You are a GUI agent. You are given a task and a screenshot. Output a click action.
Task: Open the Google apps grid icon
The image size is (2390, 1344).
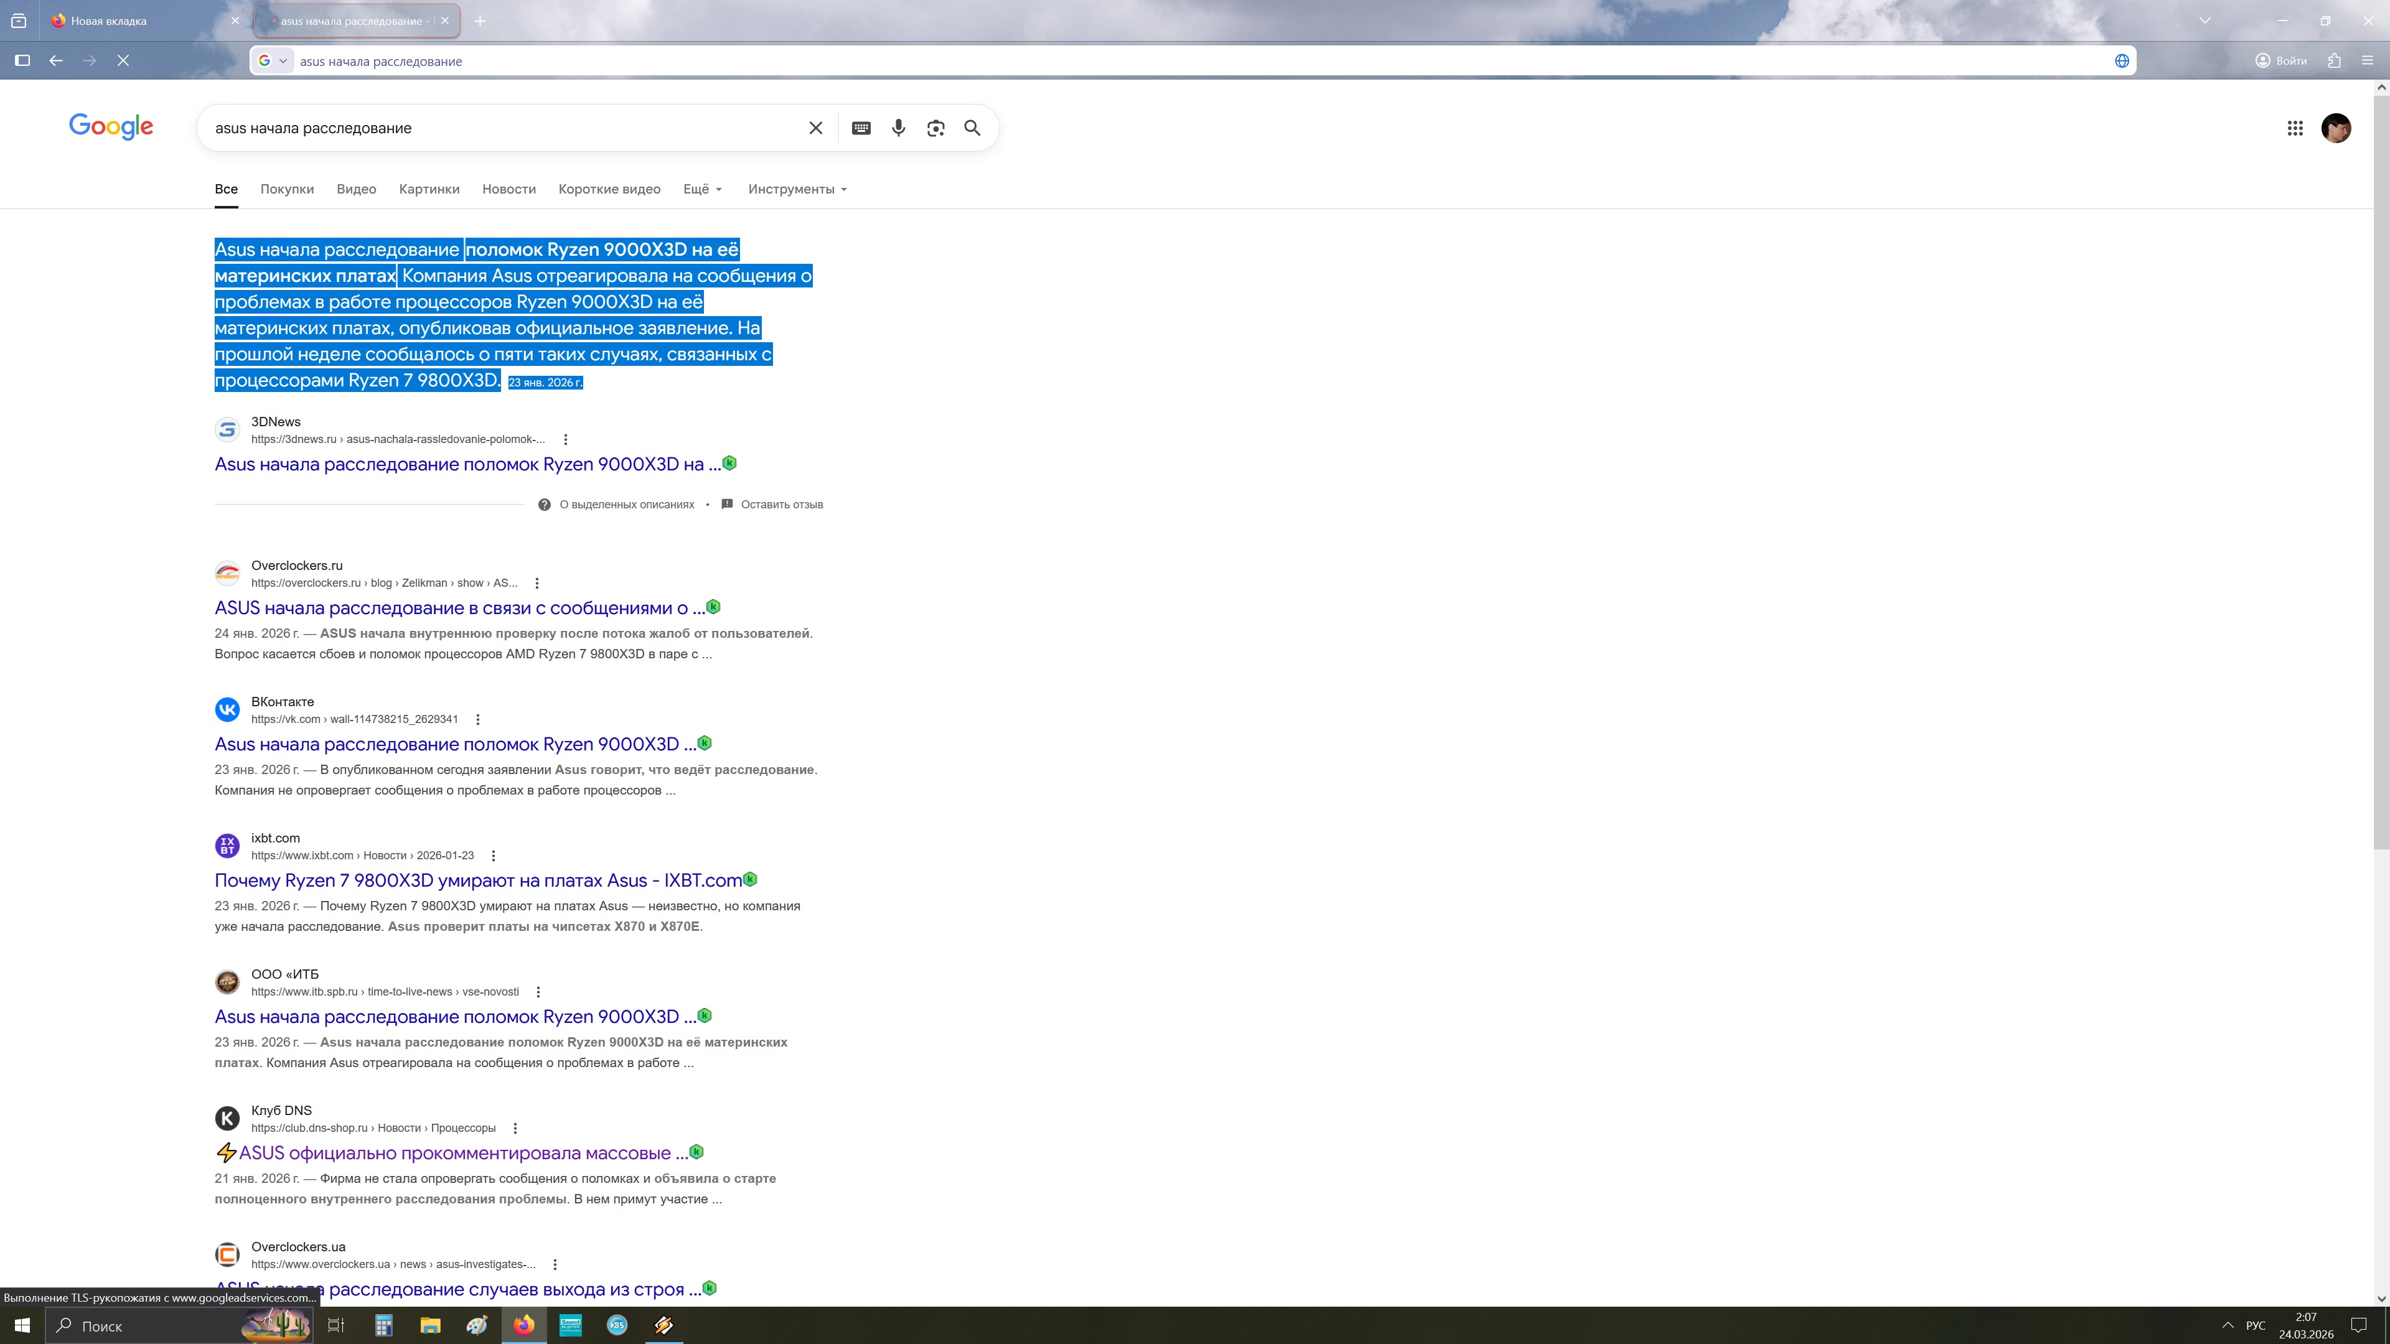2294,128
